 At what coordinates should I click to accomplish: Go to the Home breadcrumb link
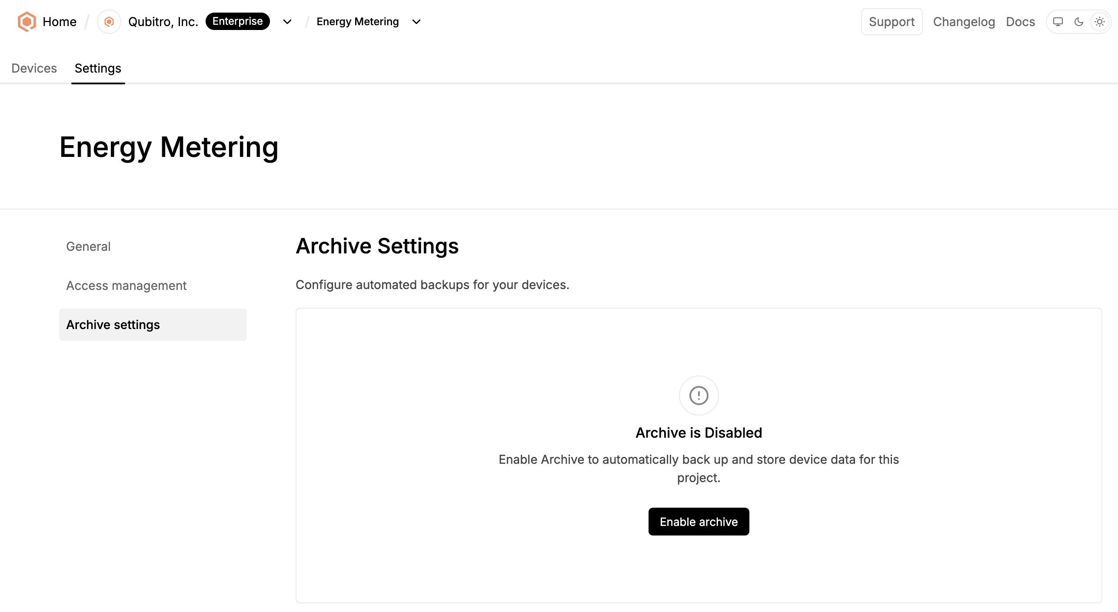(60, 22)
